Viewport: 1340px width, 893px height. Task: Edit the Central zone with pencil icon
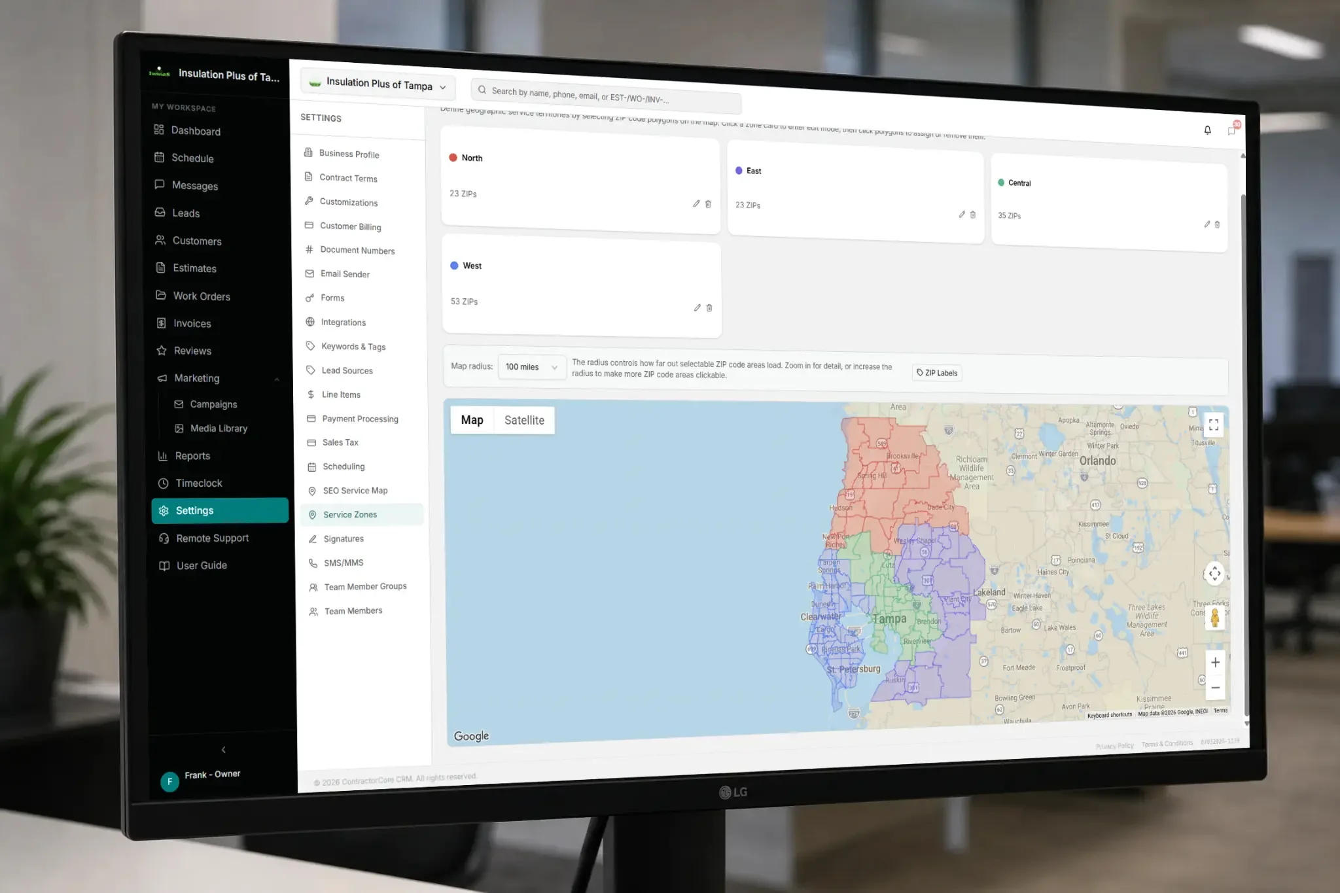click(x=1207, y=224)
